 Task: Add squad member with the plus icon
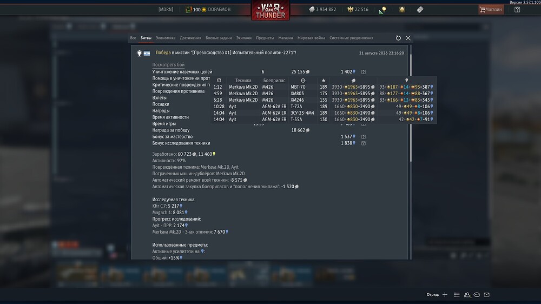(x=445, y=295)
